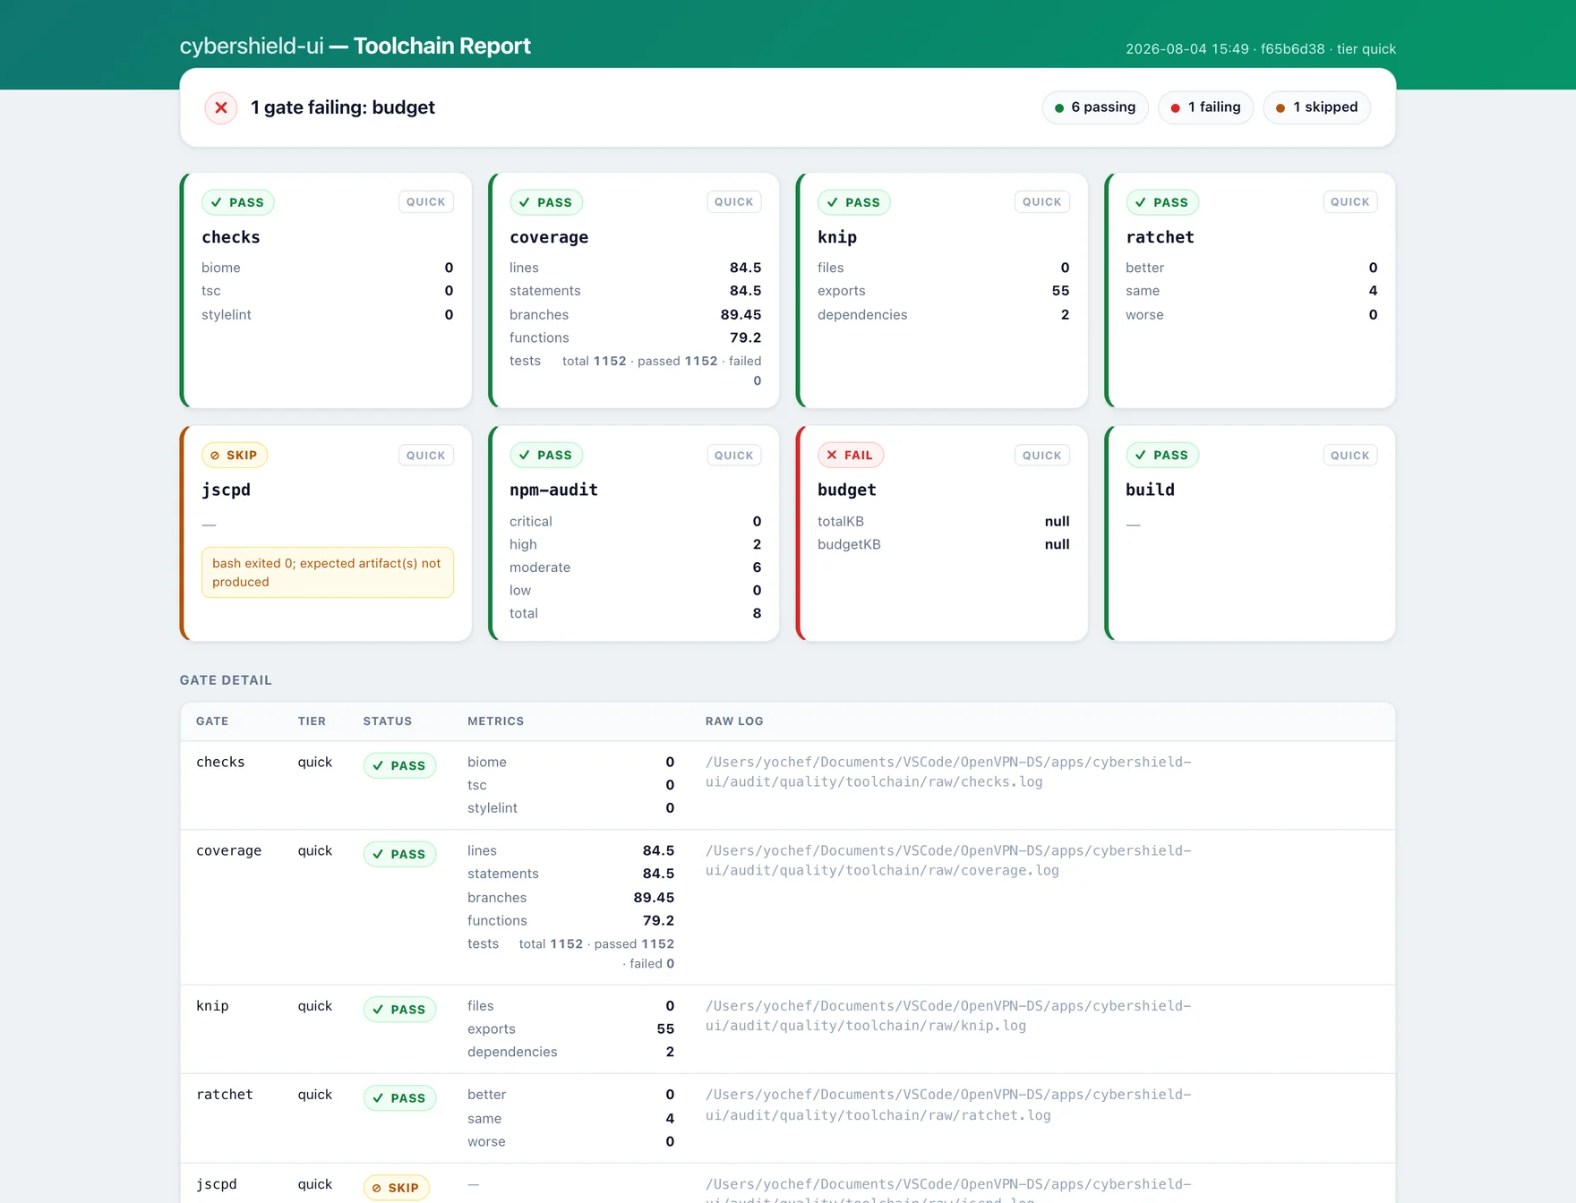Click the PASS badge in coverage table row
This screenshot has width=1576, height=1203.
[399, 854]
